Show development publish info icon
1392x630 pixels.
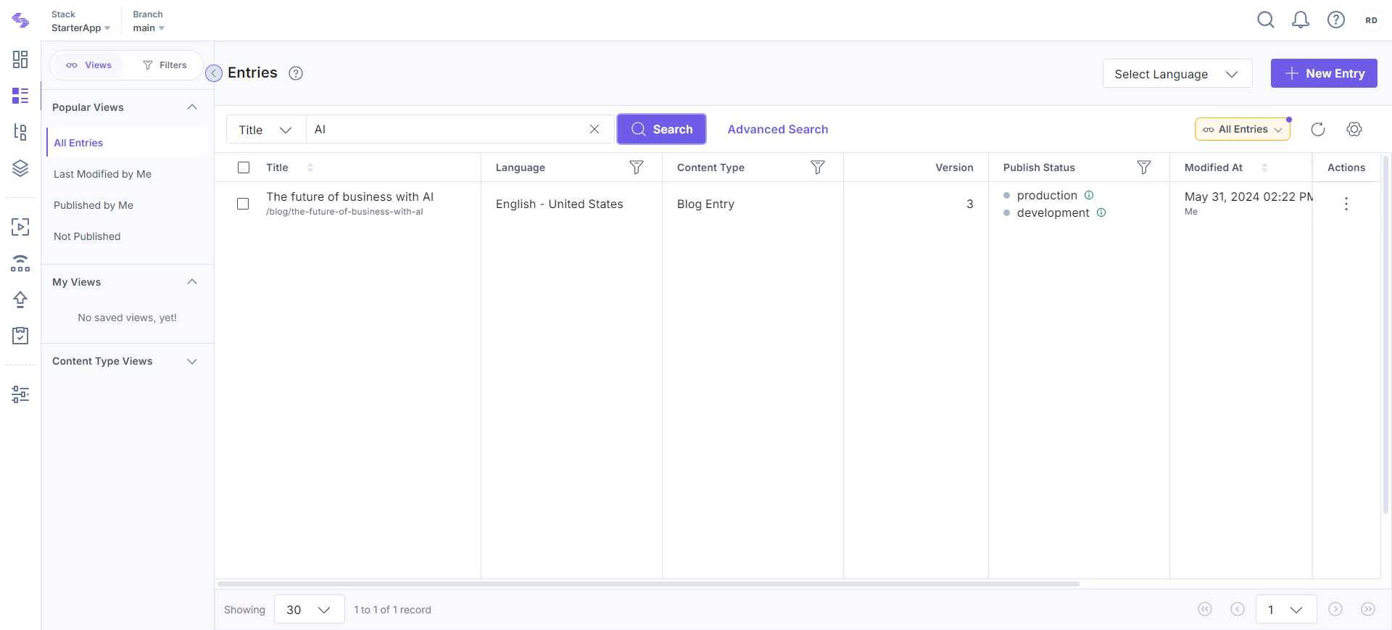[x=1101, y=212]
